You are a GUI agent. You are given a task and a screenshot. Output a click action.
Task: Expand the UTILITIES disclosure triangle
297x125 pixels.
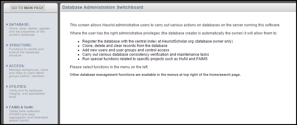coord(7,86)
